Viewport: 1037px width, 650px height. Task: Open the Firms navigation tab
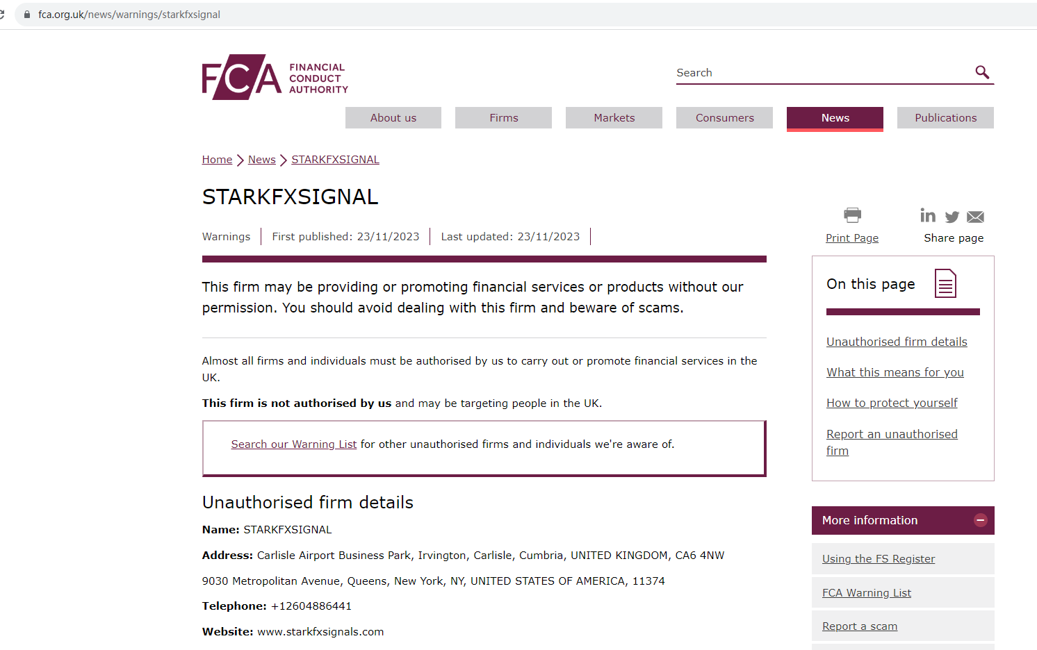(x=503, y=118)
